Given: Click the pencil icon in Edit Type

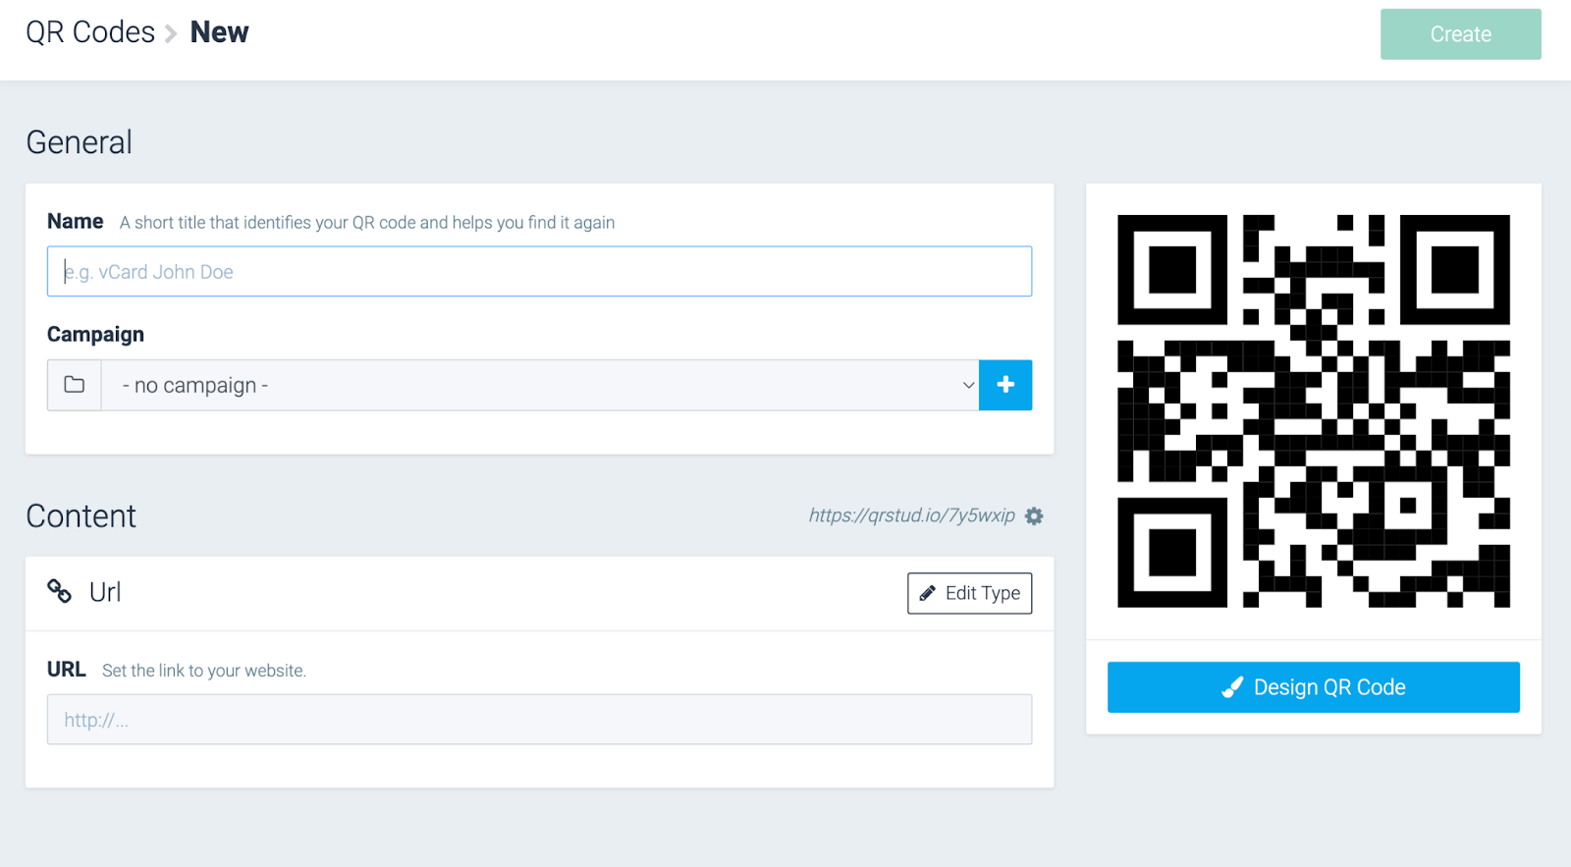Looking at the screenshot, I should 927,593.
